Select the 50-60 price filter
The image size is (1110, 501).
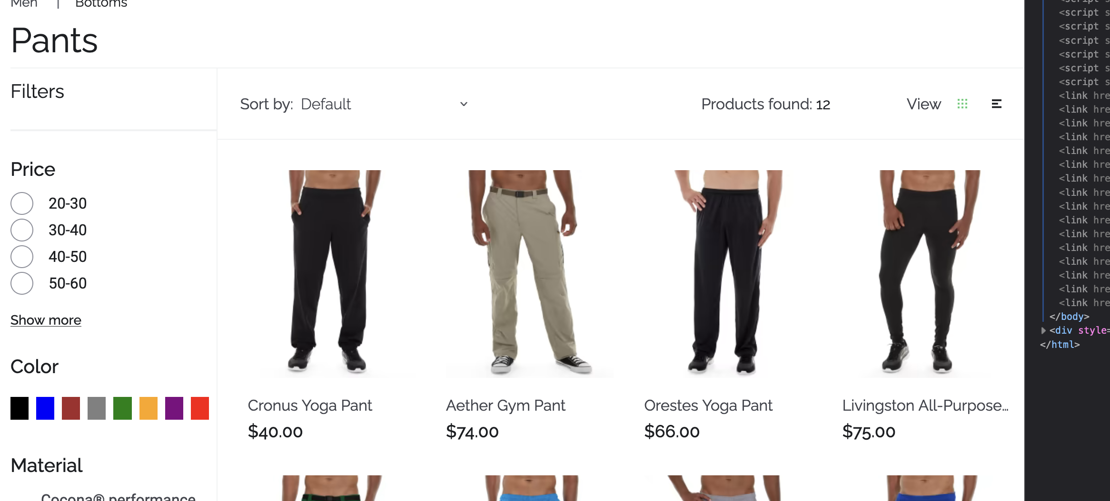click(x=22, y=283)
